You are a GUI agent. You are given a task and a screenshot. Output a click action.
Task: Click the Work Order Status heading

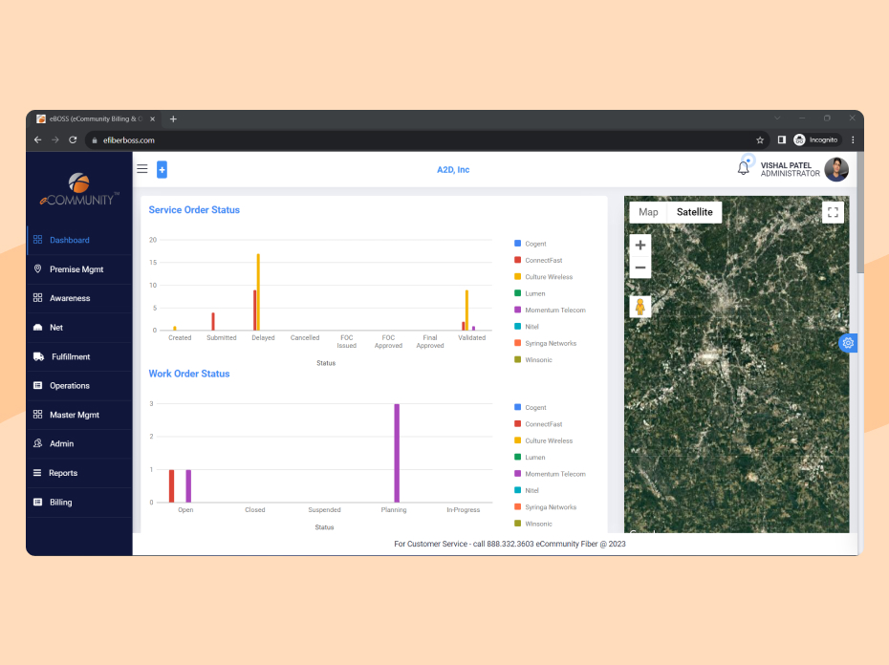(189, 374)
